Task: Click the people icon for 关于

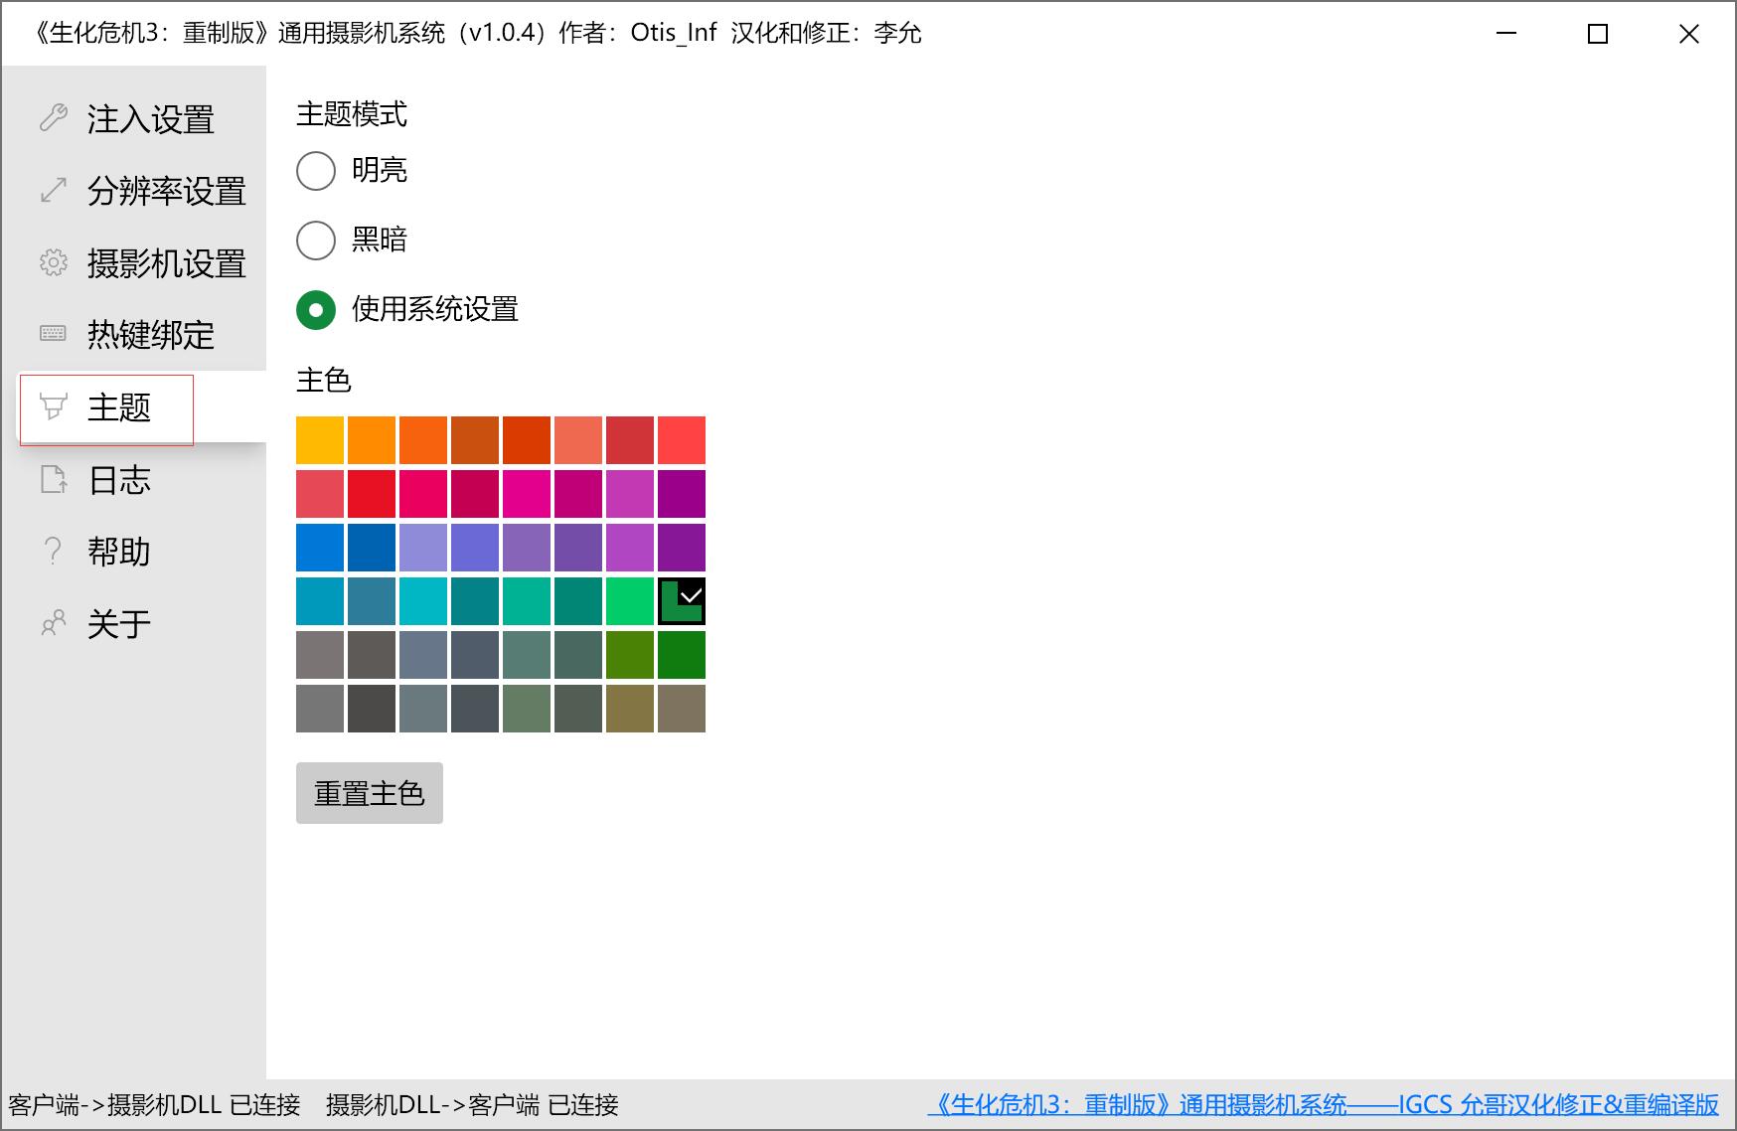Action: coord(53,624)
